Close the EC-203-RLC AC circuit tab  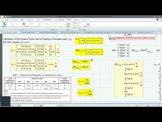(152, 33)
